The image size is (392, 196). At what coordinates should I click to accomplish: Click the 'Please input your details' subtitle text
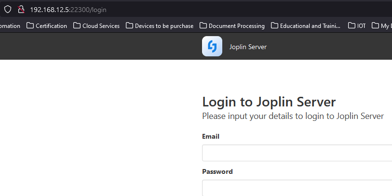[293, 116]
